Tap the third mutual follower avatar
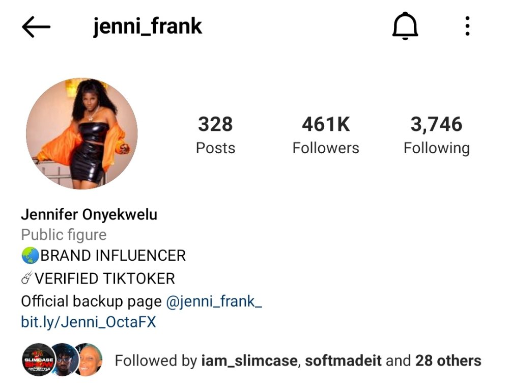 click(88, 360)
